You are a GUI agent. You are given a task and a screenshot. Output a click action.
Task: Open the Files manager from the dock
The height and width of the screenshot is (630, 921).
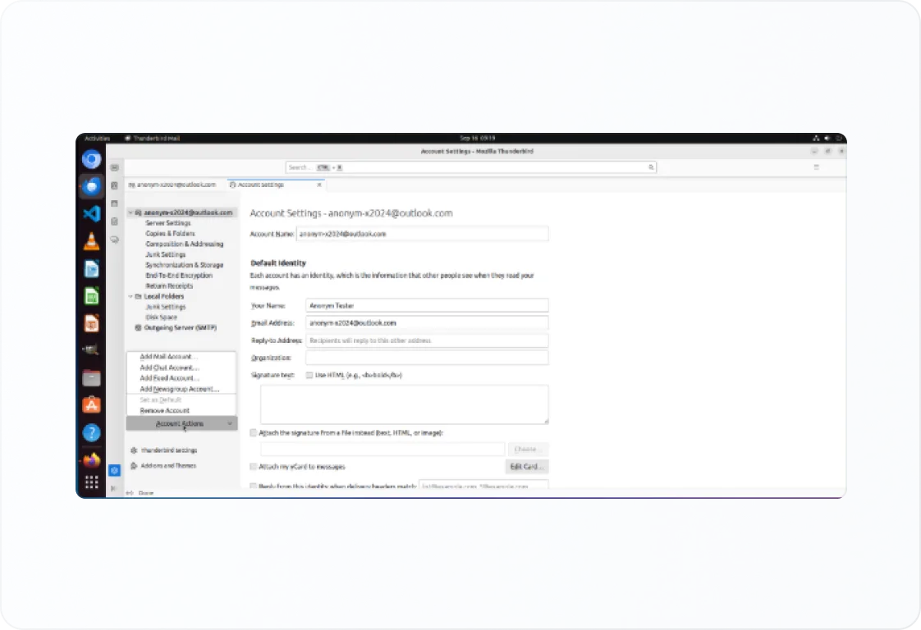[x=91, y=377]
